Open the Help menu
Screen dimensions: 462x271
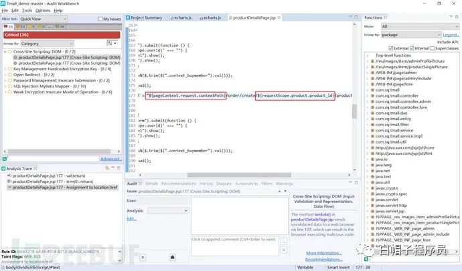(58, 10)
